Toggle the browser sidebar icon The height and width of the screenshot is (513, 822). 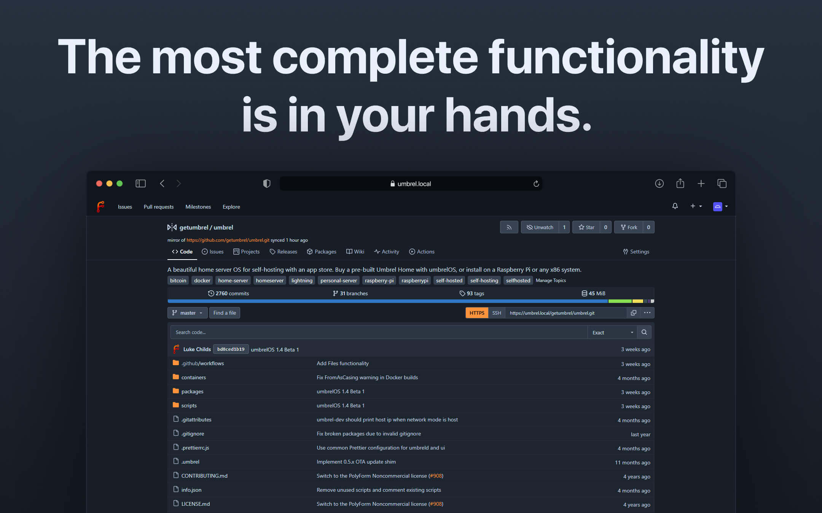tap(140, 184)
